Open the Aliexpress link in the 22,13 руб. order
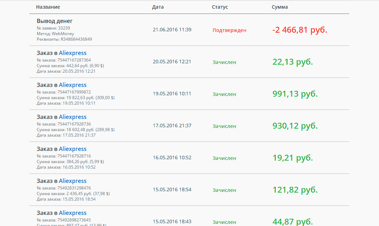 73,53
